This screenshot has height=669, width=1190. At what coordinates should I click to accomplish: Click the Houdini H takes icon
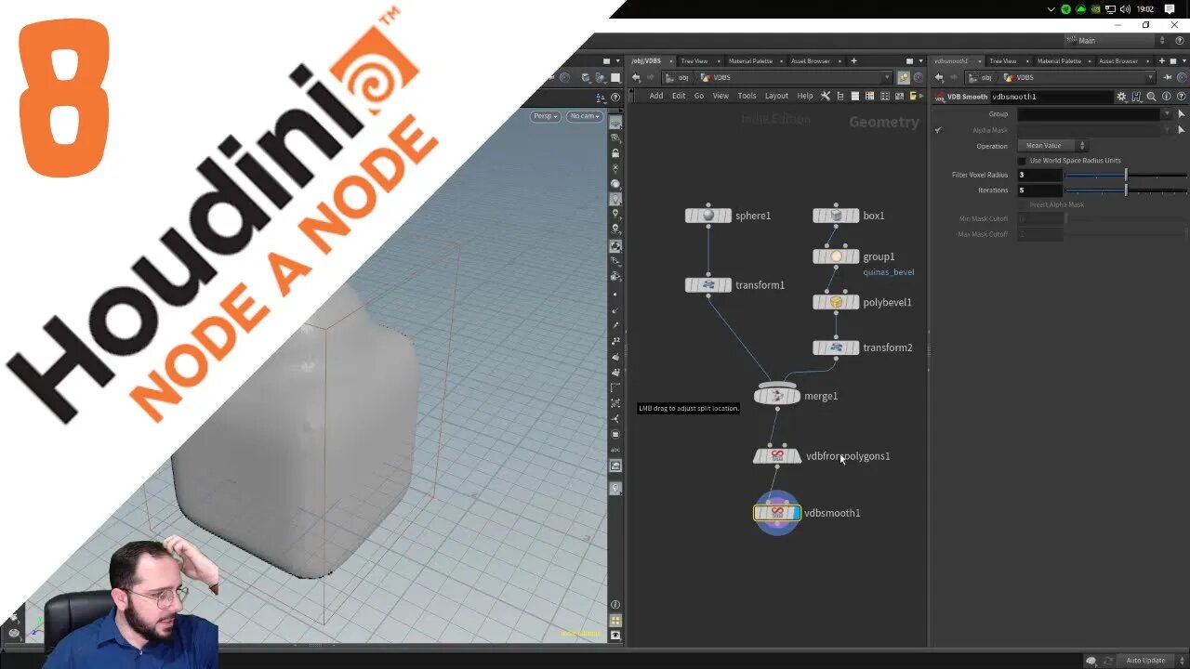pyautogui.click(x=1136, y=97)
